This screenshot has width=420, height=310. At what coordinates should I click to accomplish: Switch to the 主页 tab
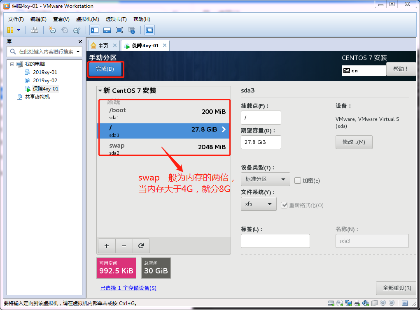click(x=103, y=46)
